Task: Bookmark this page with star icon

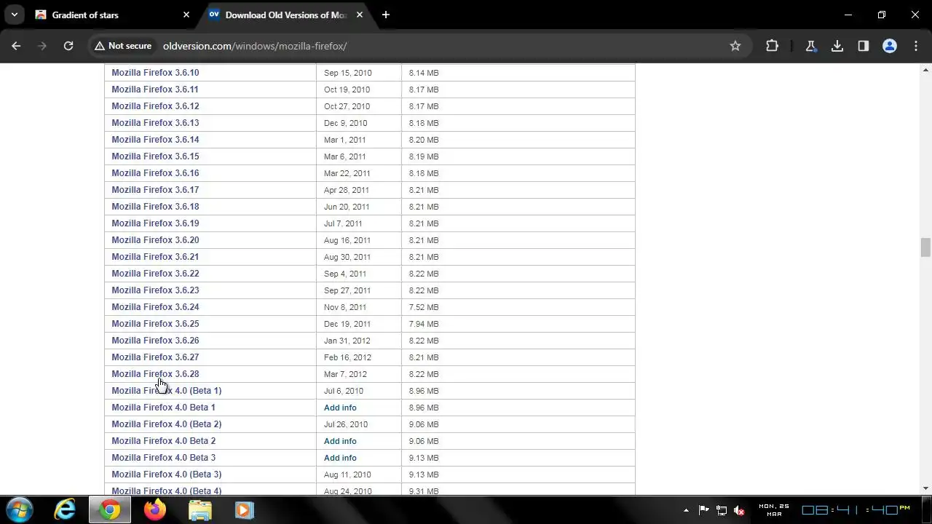Action: (x=735, y=46)
